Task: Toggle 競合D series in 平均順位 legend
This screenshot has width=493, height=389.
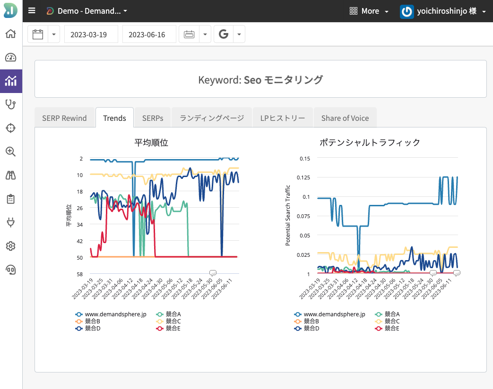Action: (88, 329)
